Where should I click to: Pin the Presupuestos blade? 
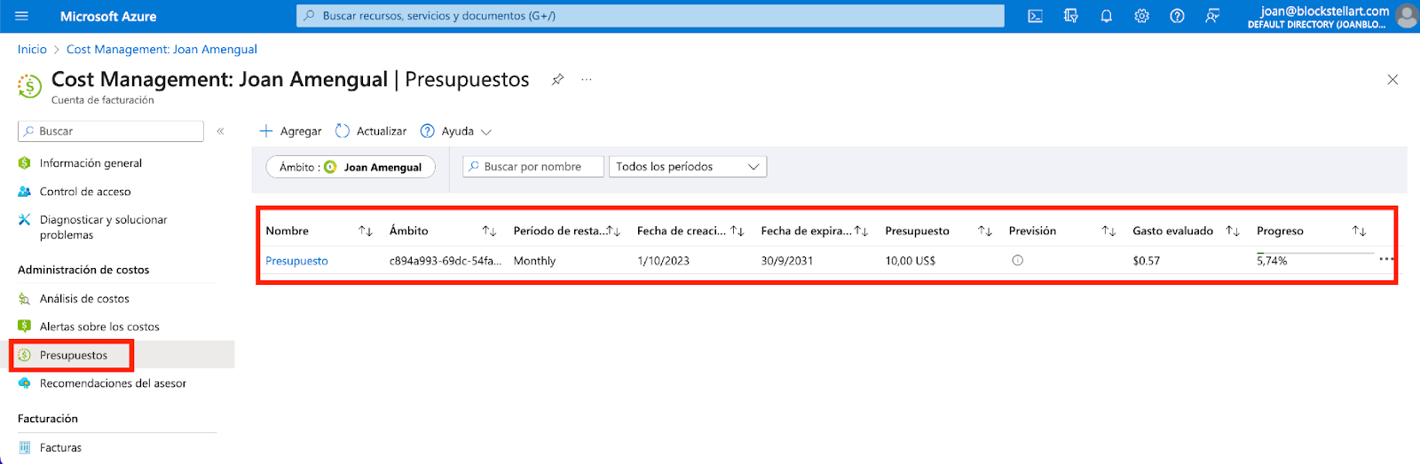tap(557, 80)
